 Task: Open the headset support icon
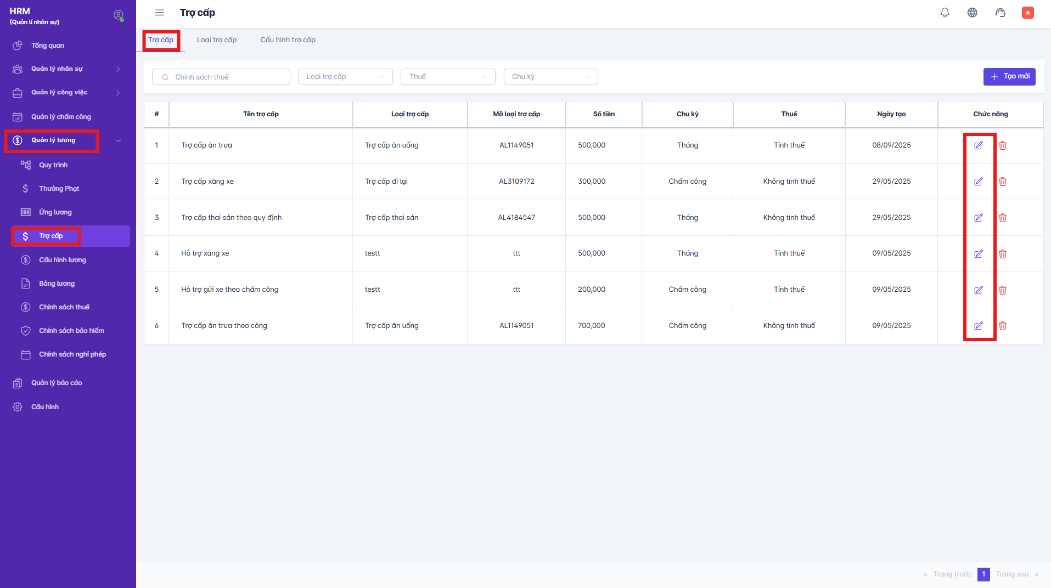[1000, 13]
